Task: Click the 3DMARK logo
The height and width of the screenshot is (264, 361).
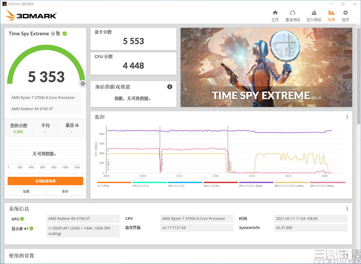Action: [x=31, y=15]
